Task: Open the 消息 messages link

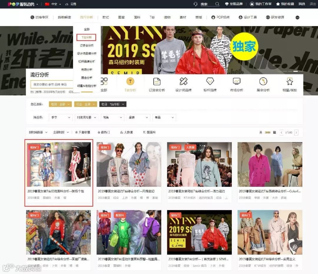Action: 302,4
